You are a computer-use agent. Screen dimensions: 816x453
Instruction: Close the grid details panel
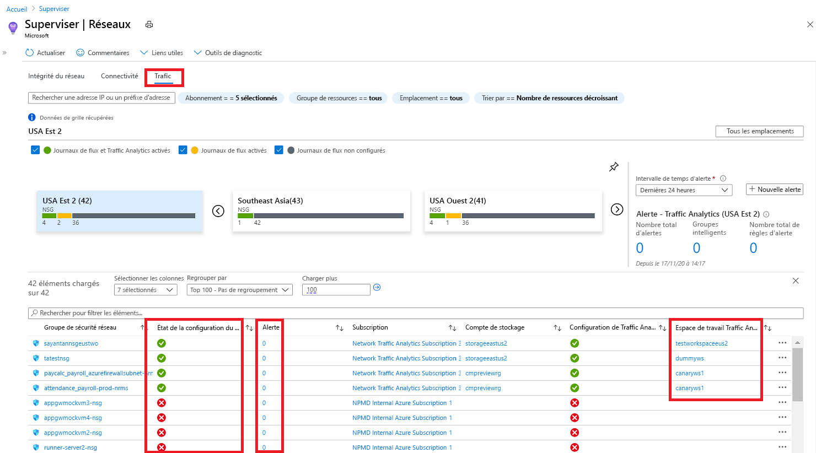pyautogui.click(x=796, y=281)
